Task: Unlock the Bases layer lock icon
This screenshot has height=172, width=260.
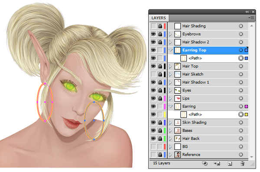Action: pyautogui.click(x=160, y=131)
